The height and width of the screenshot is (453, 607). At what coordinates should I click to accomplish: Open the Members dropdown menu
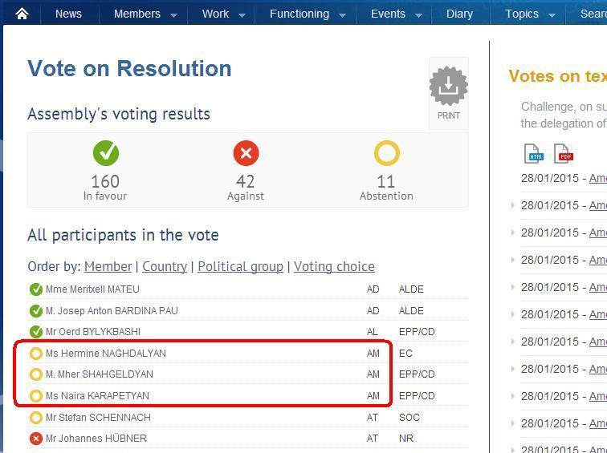pyautogui.click(x=145, y=14)
